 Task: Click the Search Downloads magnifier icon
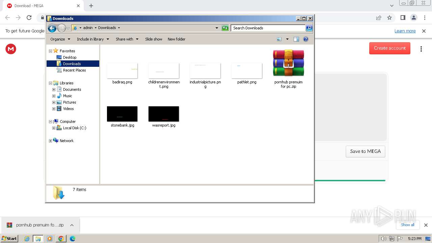coord(309,28)
